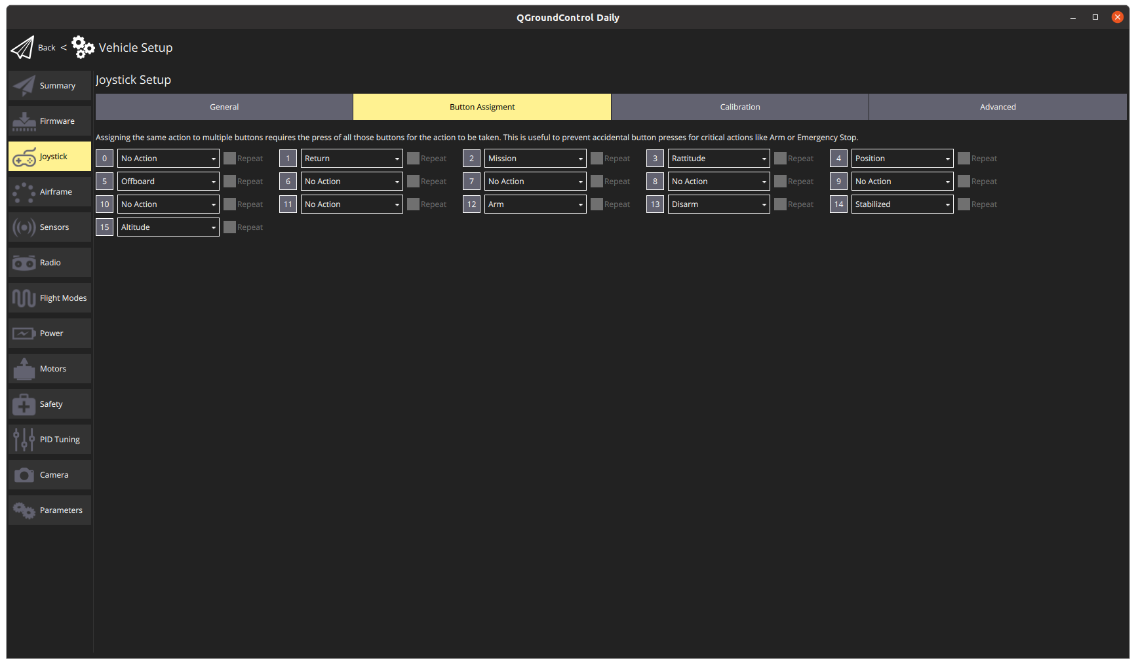Open button 10 No Action dropdown
1136x665 pixels.
pyautogui.click(x=168, y=204)
